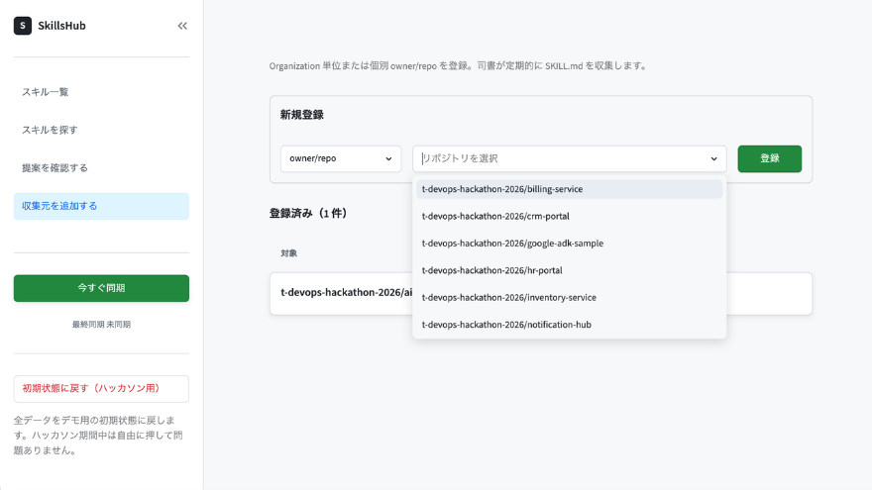Click the SkillsHub logo icon
Screen dimensions: 872x490
pyautogui.click(x=23, y=26)
